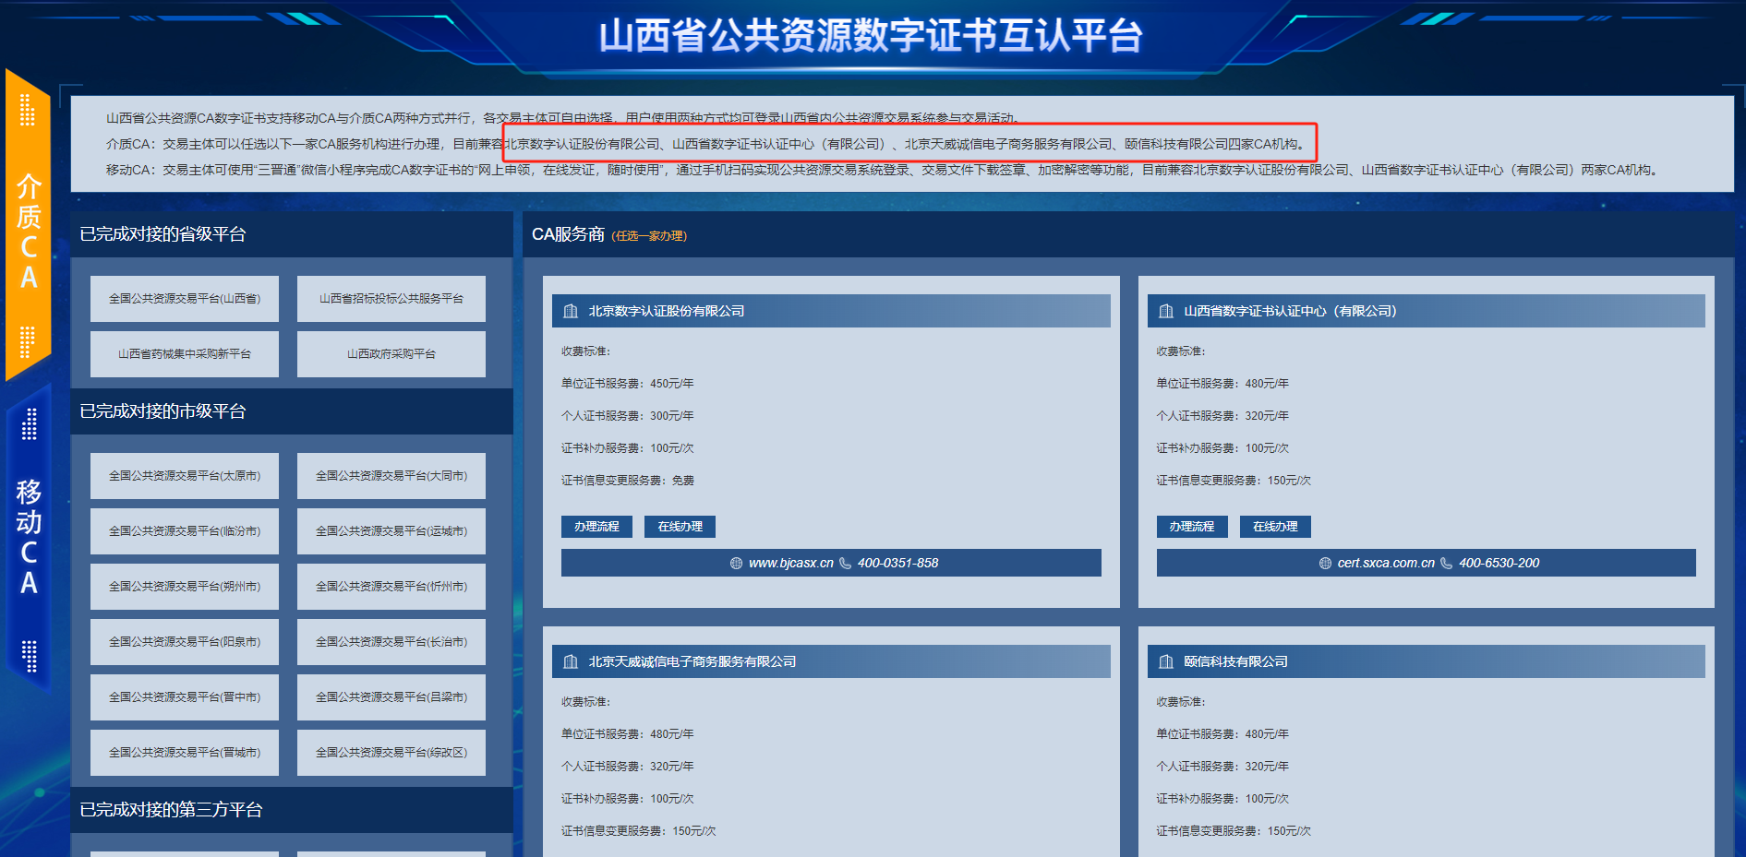The width and height of the screenshot is (1746, 857).
Task: Click the globe icon before www.bjcasx.cn
Action: pos(736,564)
